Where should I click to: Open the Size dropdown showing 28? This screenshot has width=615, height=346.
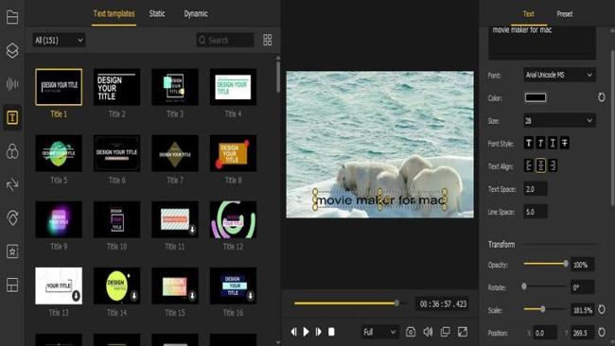click(560, 121)
